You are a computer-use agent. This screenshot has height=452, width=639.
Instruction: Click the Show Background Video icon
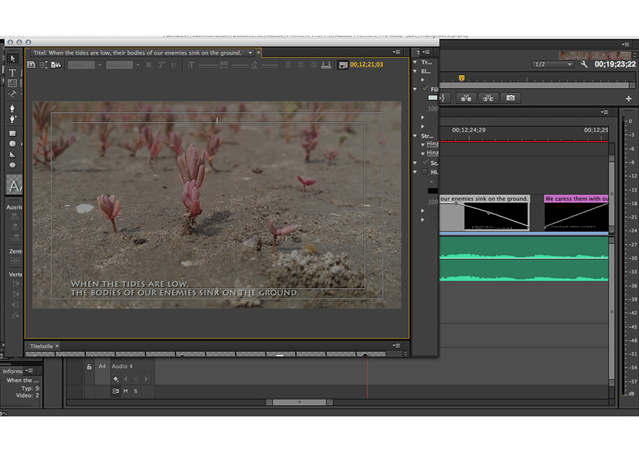(x=344, y=65)
